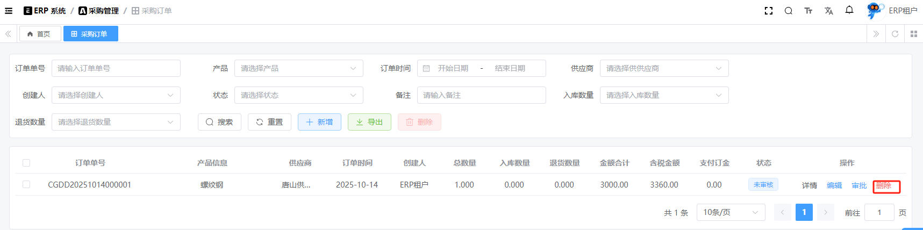Open the tab grid options icon

pyautogui.click(x=914, y=34)
